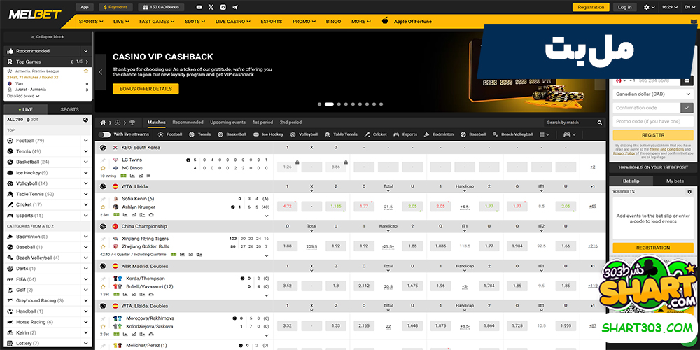Image resolution: width=700 pixels, height=350 pixels.
Task: Click odds 1.88 for Xinjiang Flying Tigers
Action: [x=288, y=246]
